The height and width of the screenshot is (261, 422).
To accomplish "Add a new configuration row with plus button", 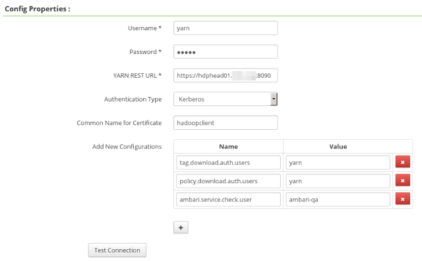I will tap(181, 227).
